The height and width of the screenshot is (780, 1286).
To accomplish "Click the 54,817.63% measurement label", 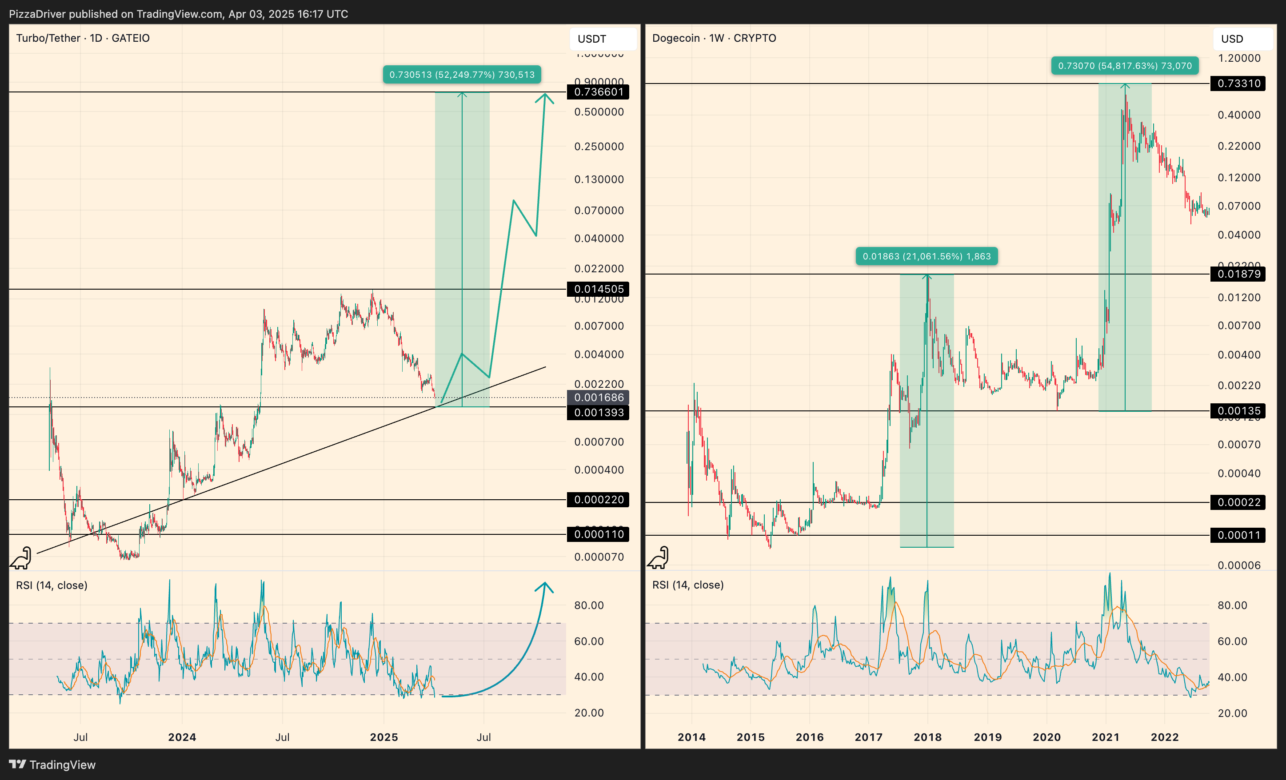I will 1125,66.
